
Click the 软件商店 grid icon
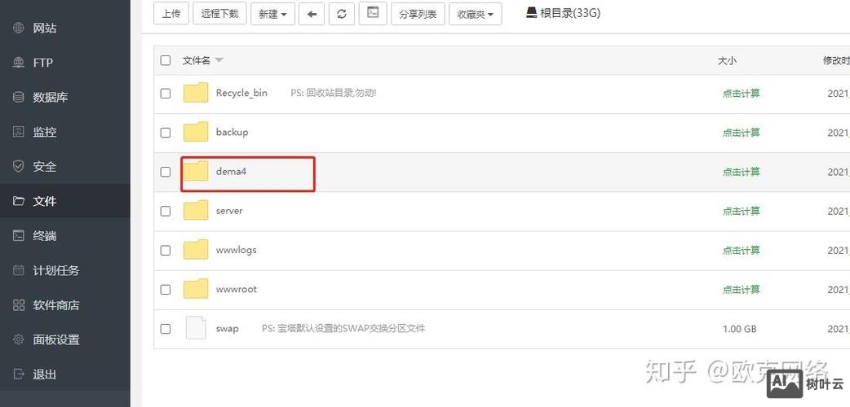(x=19, y=305)
